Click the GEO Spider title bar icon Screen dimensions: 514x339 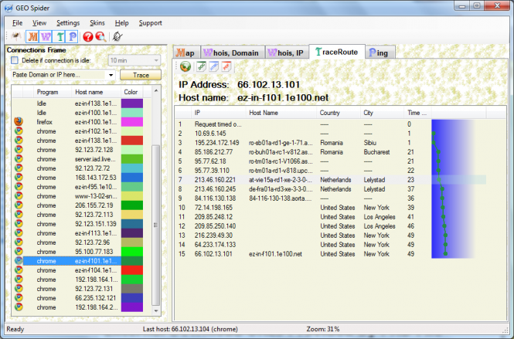coord(9,8)
